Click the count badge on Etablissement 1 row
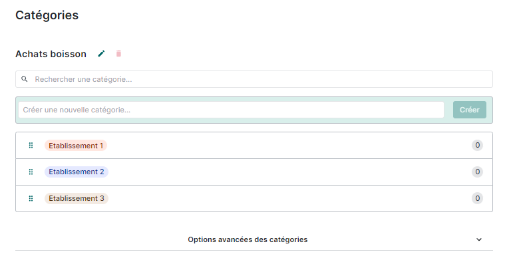Screen dimensions: 511x272 click(477, 146)
